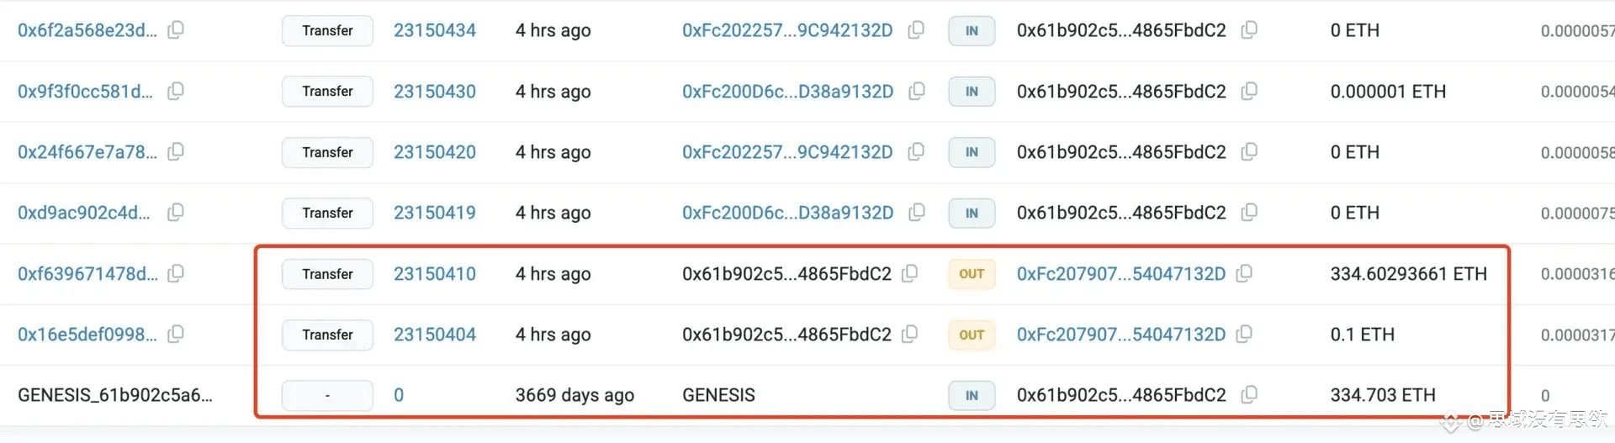
Task: Copy hash of transaction 0x16e5def0998
Action: click(x=176, y=335)
